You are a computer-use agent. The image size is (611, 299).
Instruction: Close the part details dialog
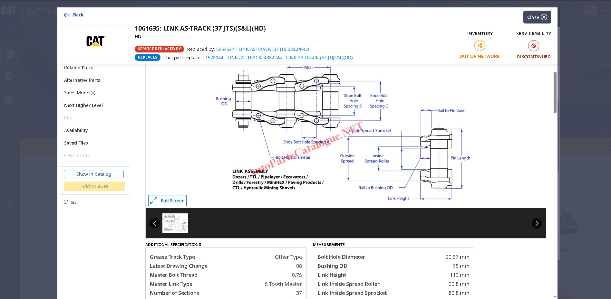click(x=537, y=17)
